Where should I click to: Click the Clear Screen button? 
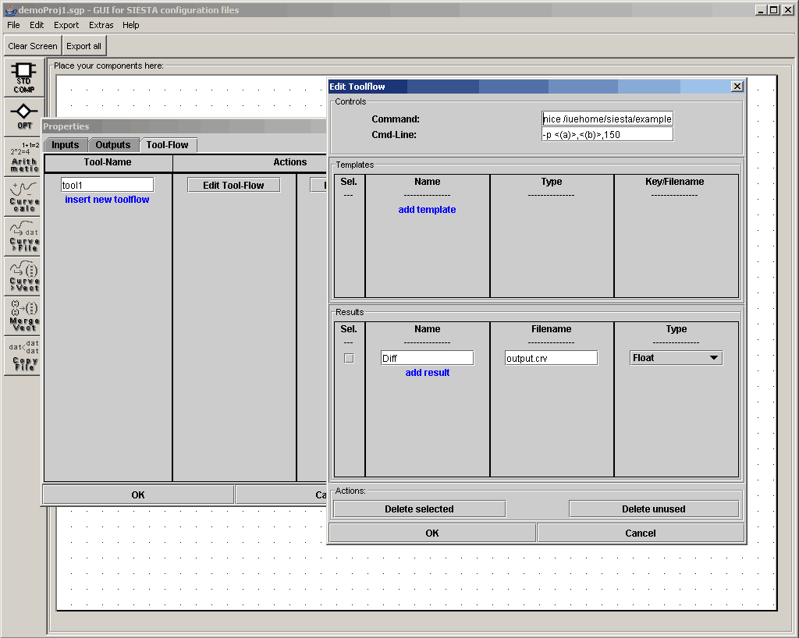pos(33,46)
